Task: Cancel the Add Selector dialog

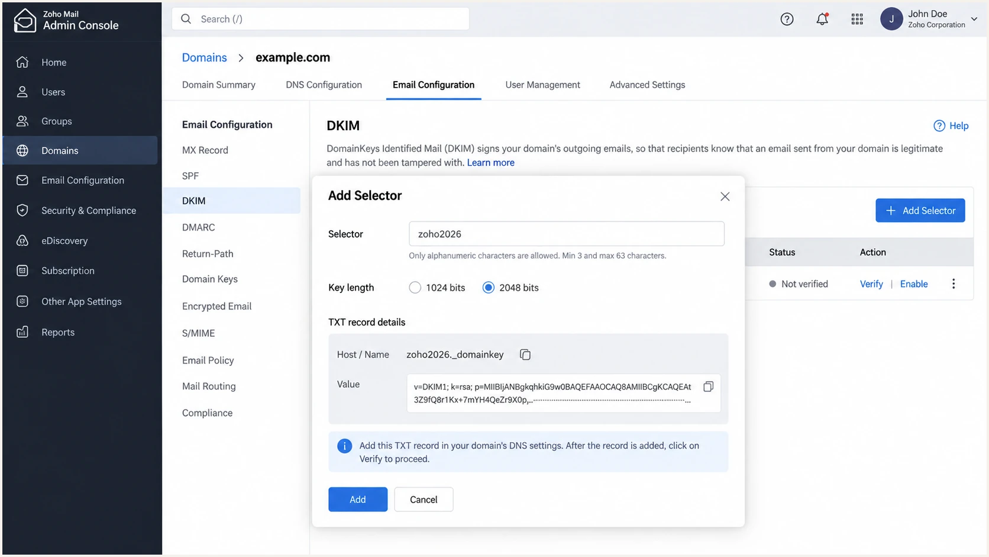Action: (424, 500)
